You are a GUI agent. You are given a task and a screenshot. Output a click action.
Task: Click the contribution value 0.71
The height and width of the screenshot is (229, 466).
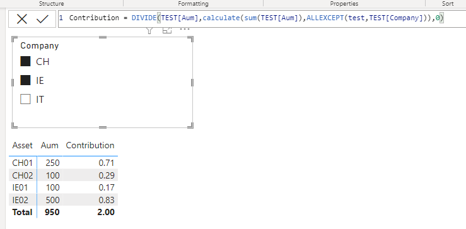coord(107,163)
